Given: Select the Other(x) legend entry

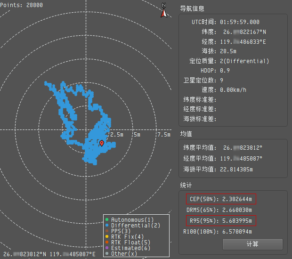Looking at the screenshot, I should 124,254.
